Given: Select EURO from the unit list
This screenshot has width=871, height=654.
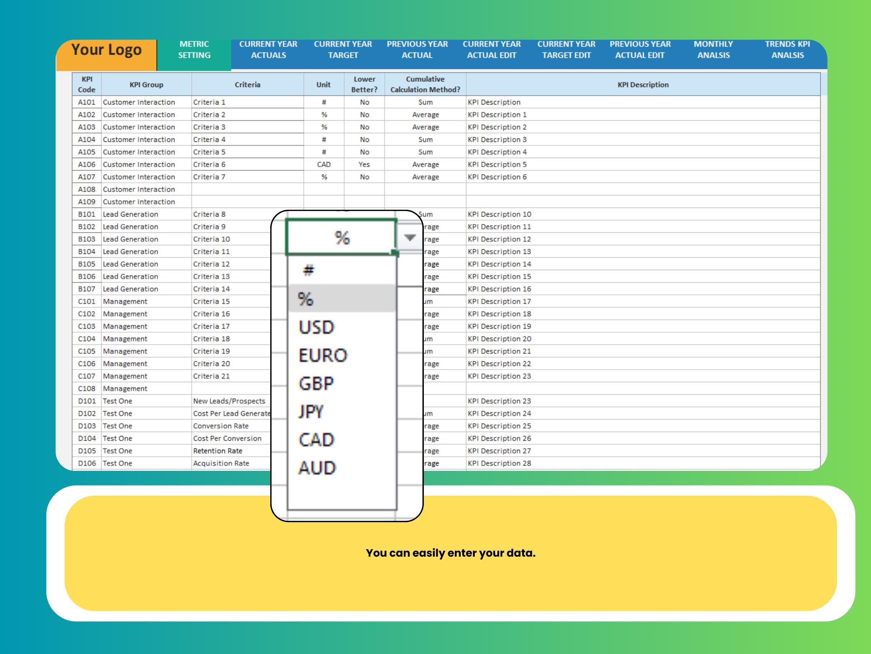Looking at the screenshot, I should click(322, 354).
